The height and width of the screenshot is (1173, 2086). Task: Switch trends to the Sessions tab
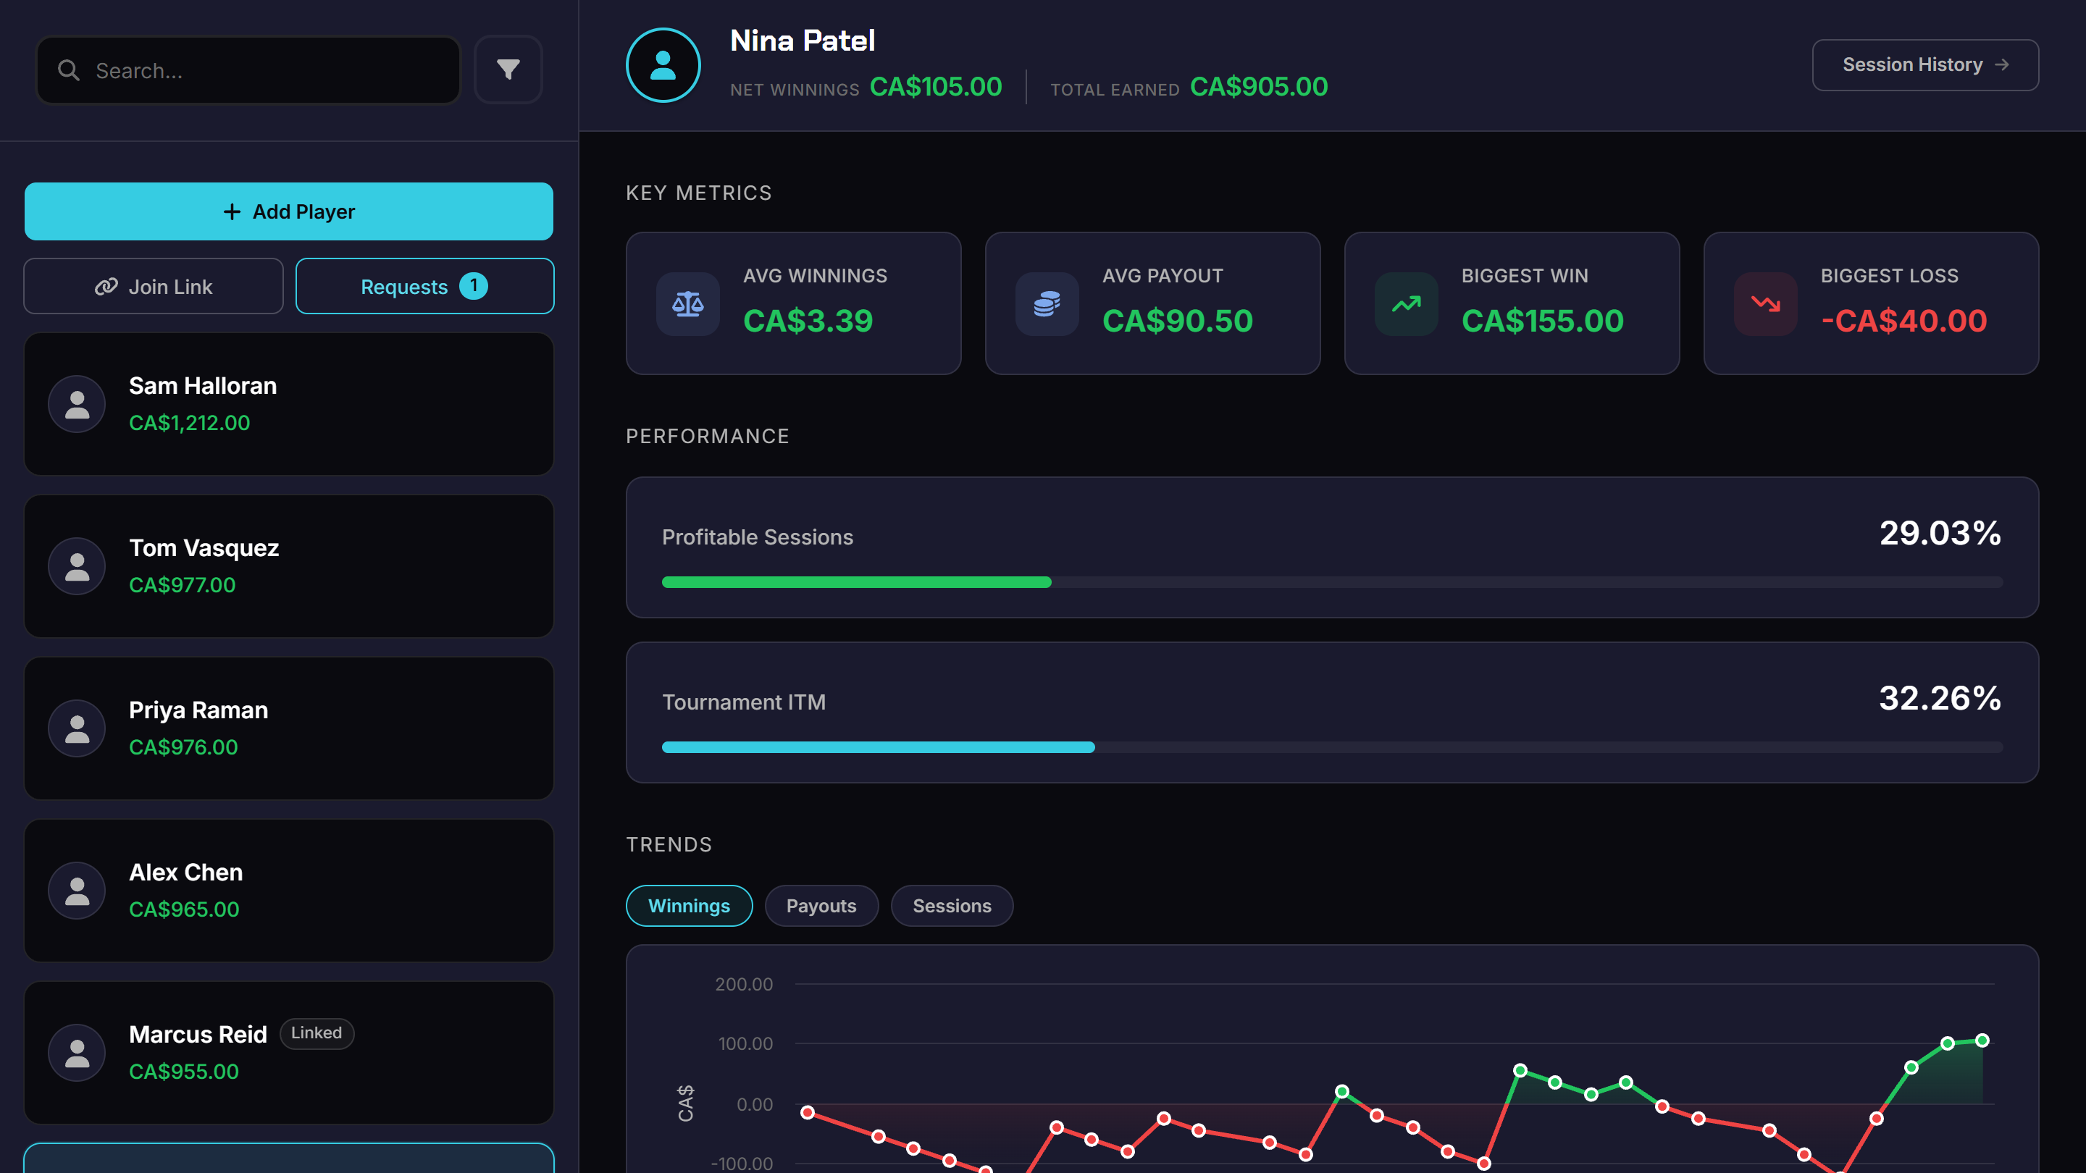(952, 906)
